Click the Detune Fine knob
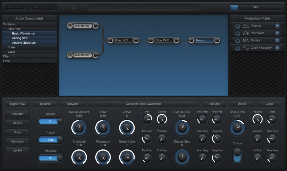The image size is (287, 171). (x=182, y=128)
